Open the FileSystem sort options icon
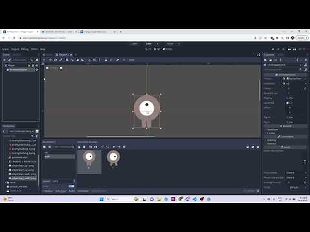Screen dimensions: 310x232 point(37,136)
